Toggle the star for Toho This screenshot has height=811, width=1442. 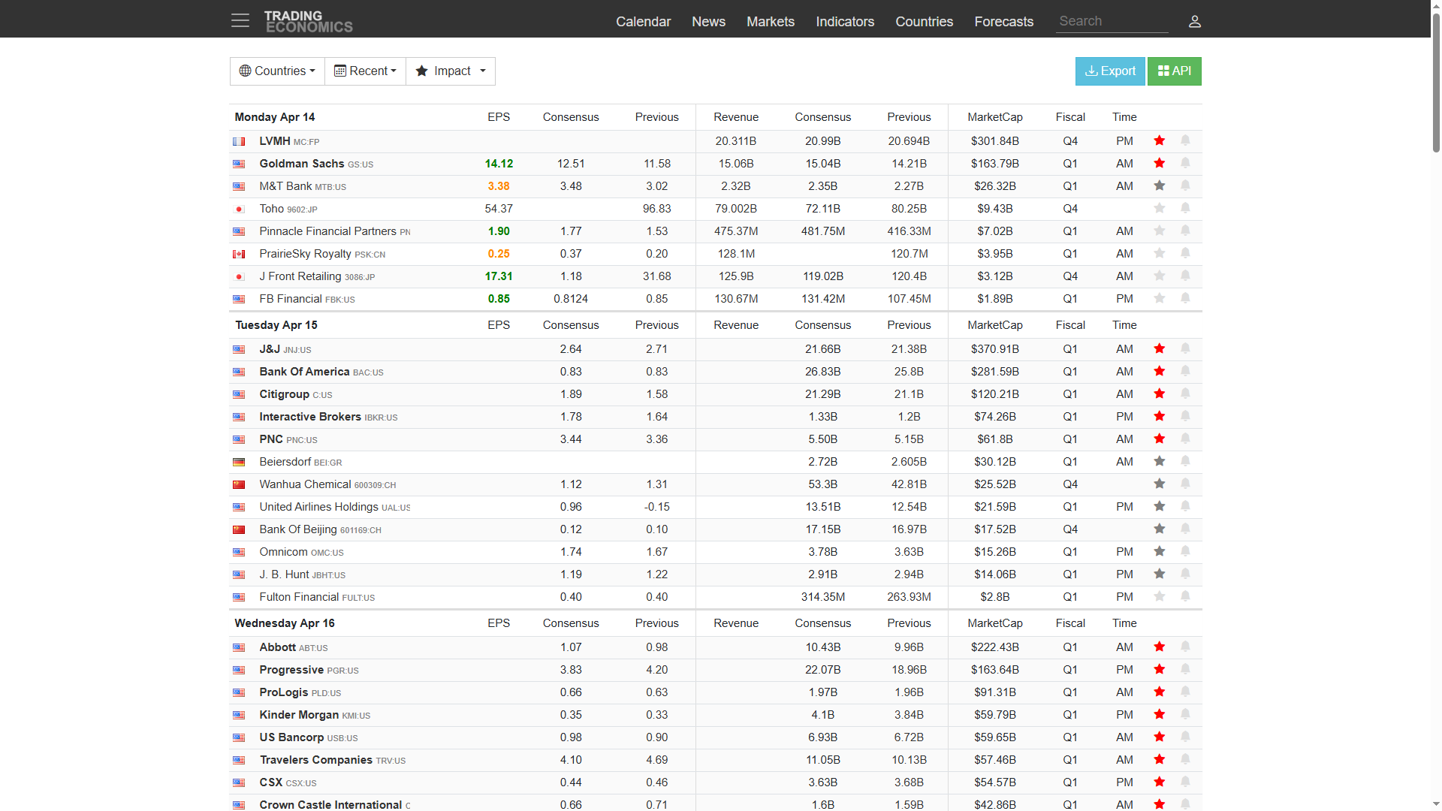click(x=1160, y=208)
